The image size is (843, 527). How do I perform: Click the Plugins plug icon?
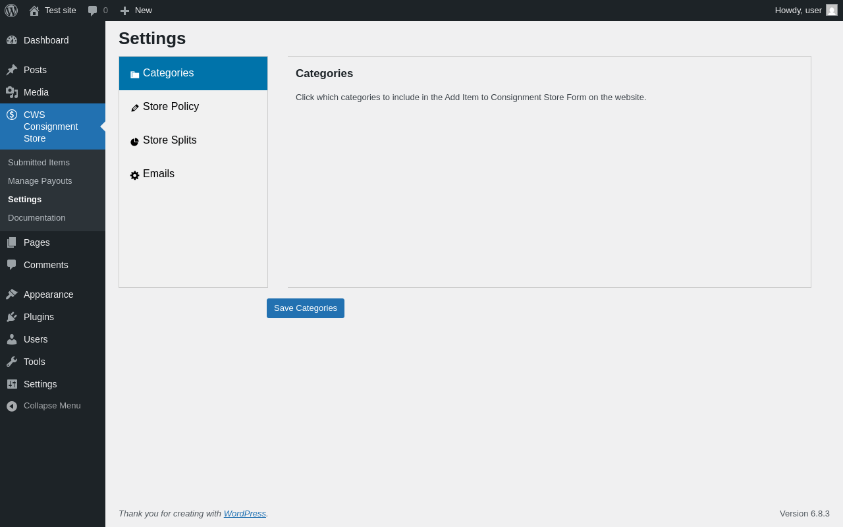[12, 317]
